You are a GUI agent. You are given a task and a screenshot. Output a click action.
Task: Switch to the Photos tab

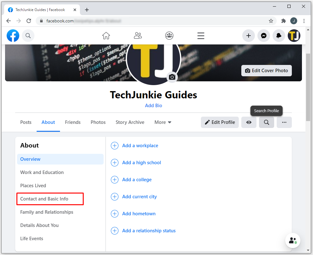(x=98, y=122)
